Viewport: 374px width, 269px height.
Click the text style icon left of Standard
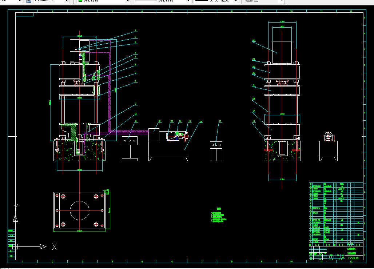point(29,1)
